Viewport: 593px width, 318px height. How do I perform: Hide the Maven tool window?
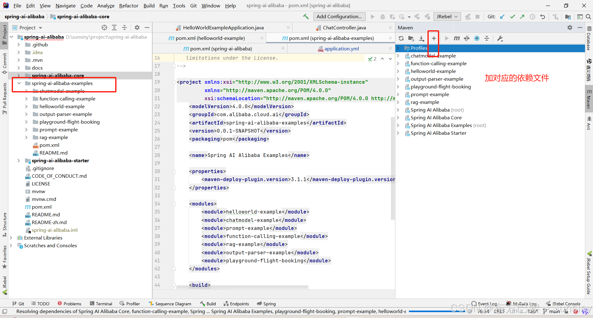click(x=580, y=28)
